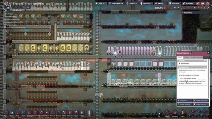Switch to the Errands tab
Image resolution: width=212 pixels, height=119 pixels.
click(x=193, y=58)
